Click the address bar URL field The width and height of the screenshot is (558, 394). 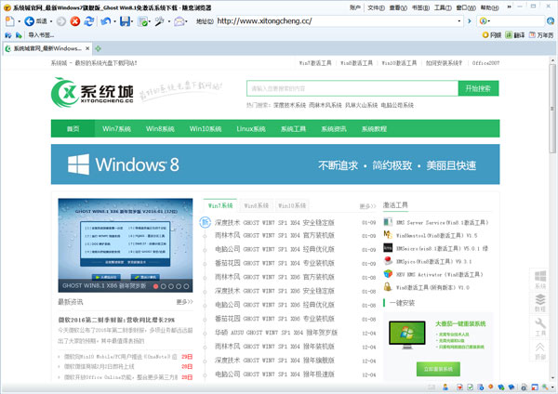[x=336, y=21]
